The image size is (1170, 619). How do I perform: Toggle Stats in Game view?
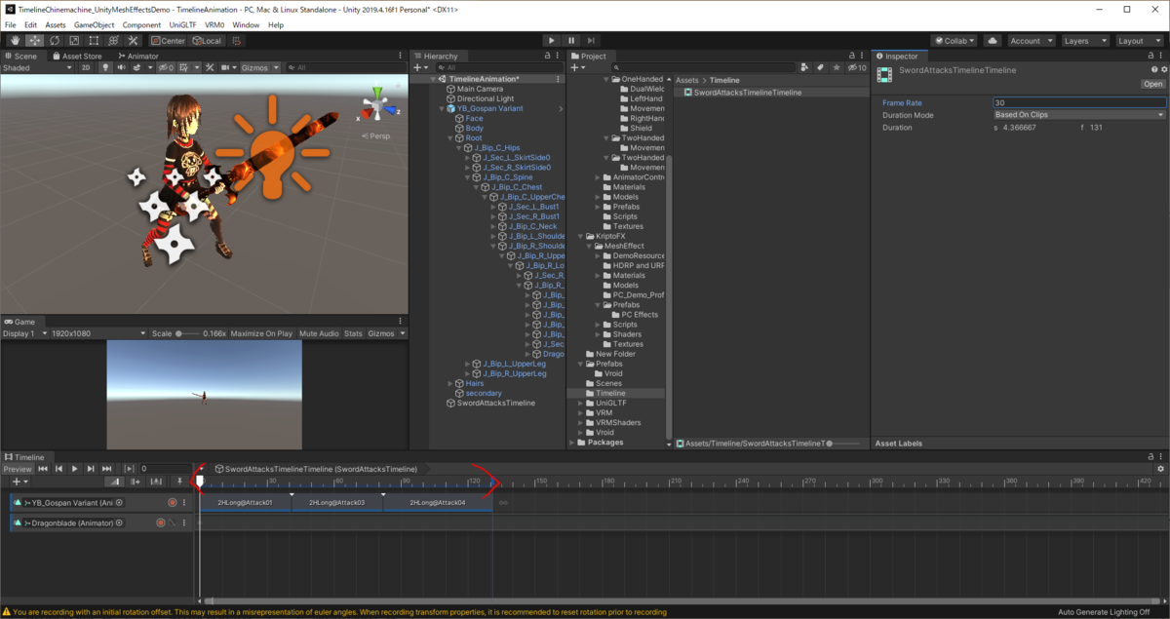[353, 333]
